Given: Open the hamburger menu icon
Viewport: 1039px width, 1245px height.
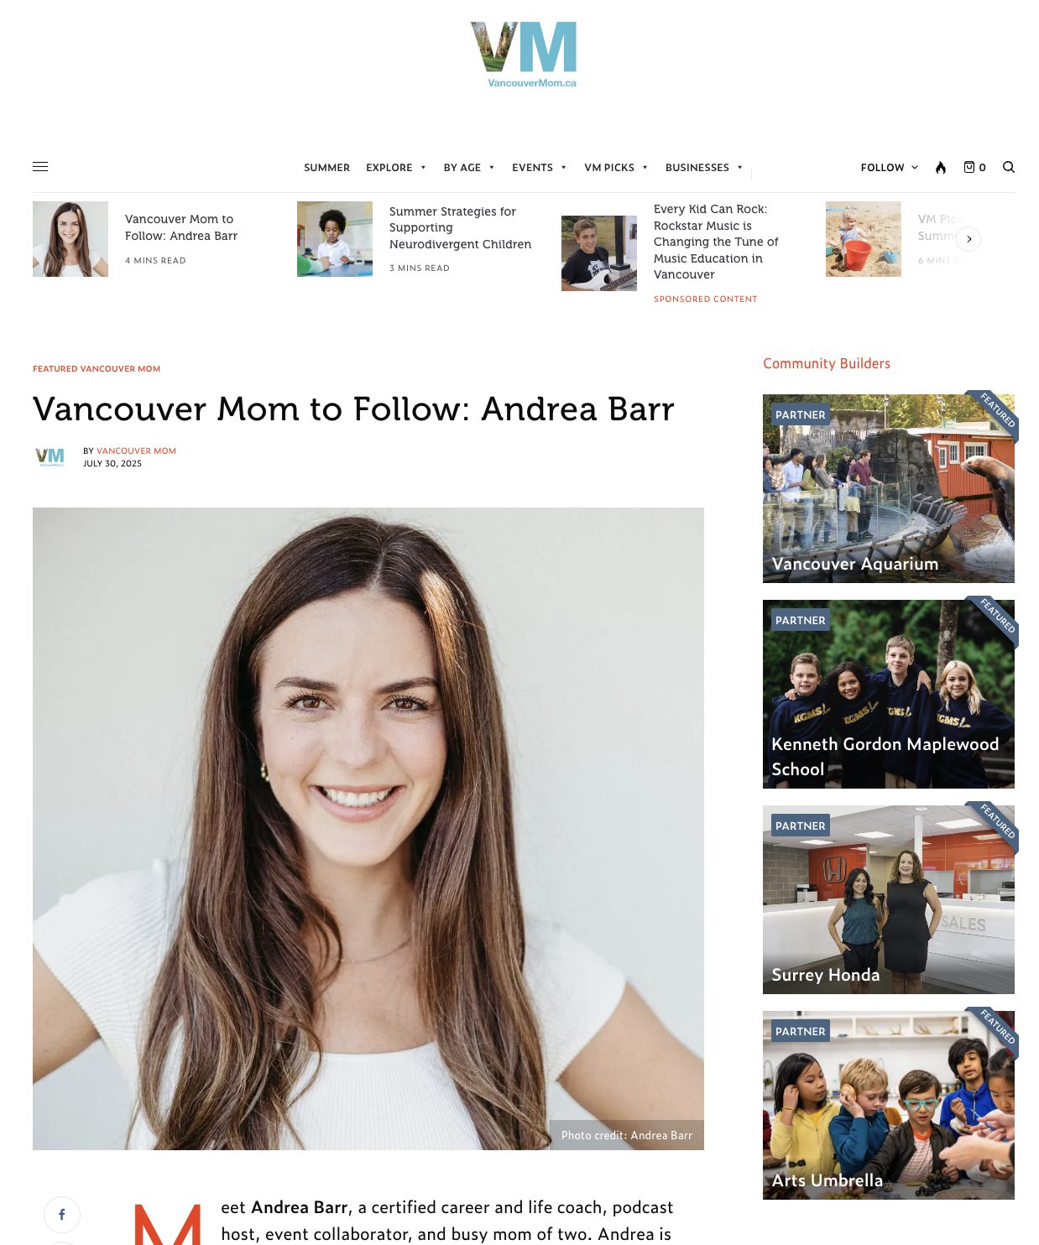Looking at the screenshot, I should pyautogui.click(x=40, y=167).
